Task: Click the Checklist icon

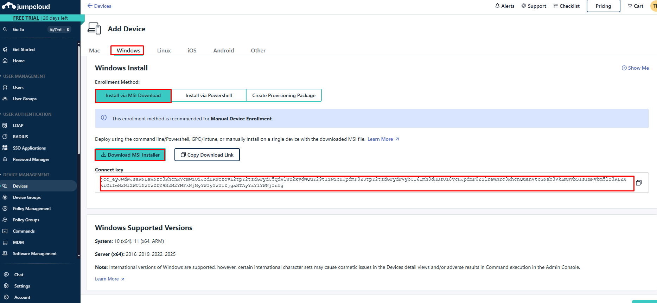Action: 556,6
